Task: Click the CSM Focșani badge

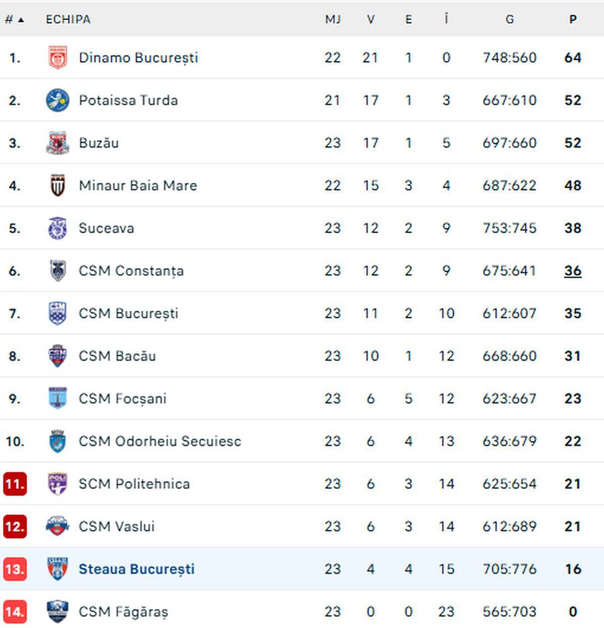Action: 58,398
